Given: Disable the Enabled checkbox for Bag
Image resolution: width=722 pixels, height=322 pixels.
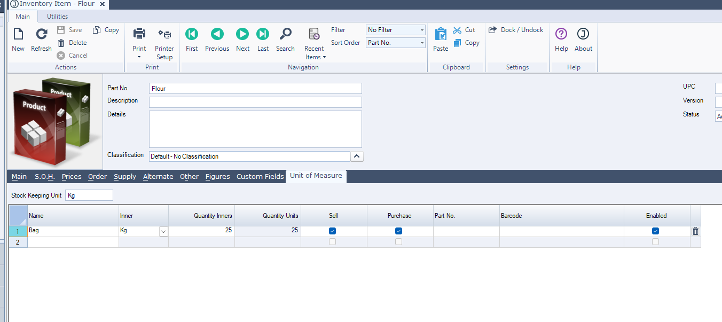Looking at the screenshot, I should coord(656,231).
